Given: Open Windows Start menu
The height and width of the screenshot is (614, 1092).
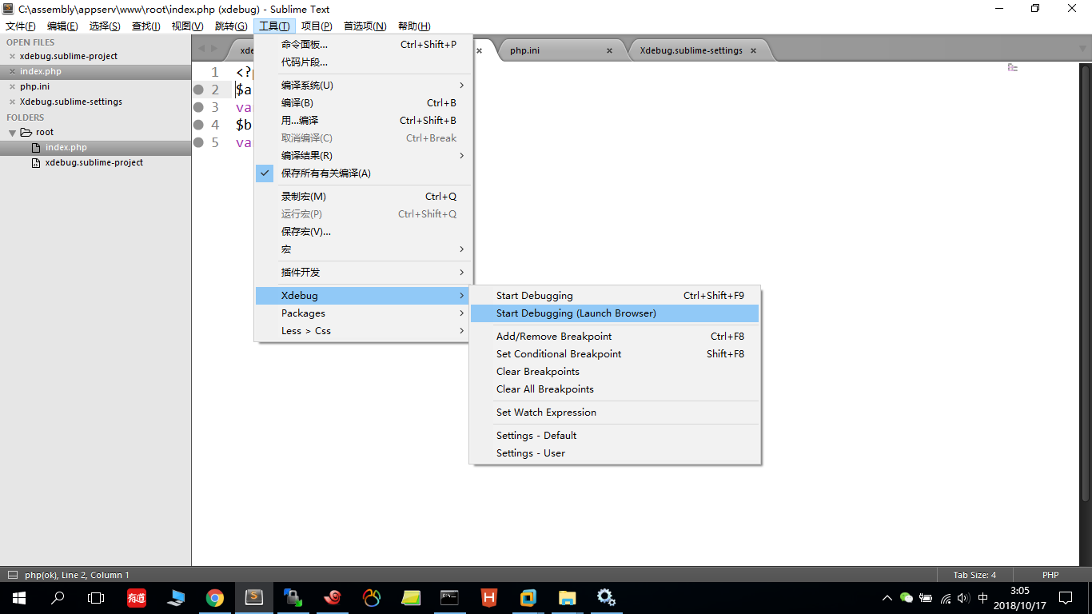Looking at the screenshot, I should [x=18, y=597].
